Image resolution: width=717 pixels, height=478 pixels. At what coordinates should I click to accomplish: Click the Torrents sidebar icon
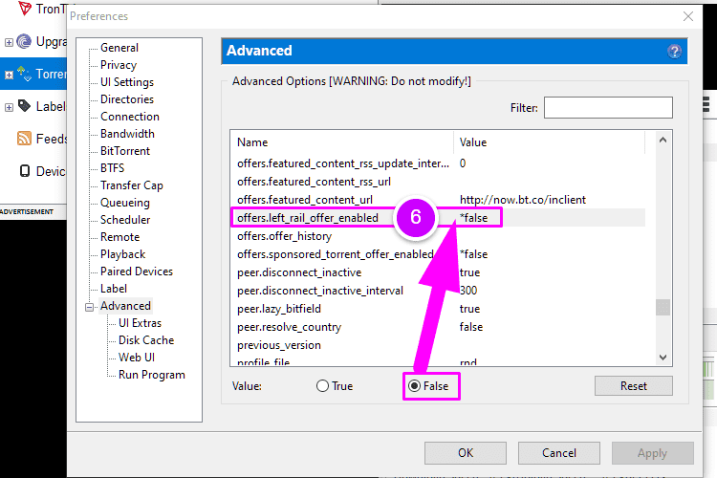point(24,74)
